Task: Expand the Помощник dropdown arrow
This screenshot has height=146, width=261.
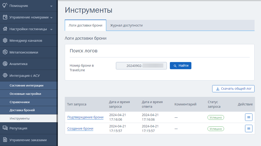Action: [x=51, y=6]
